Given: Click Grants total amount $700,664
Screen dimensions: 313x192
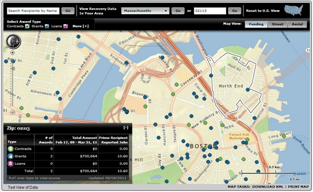Looking at the screenshot, I should click(88, 156).
